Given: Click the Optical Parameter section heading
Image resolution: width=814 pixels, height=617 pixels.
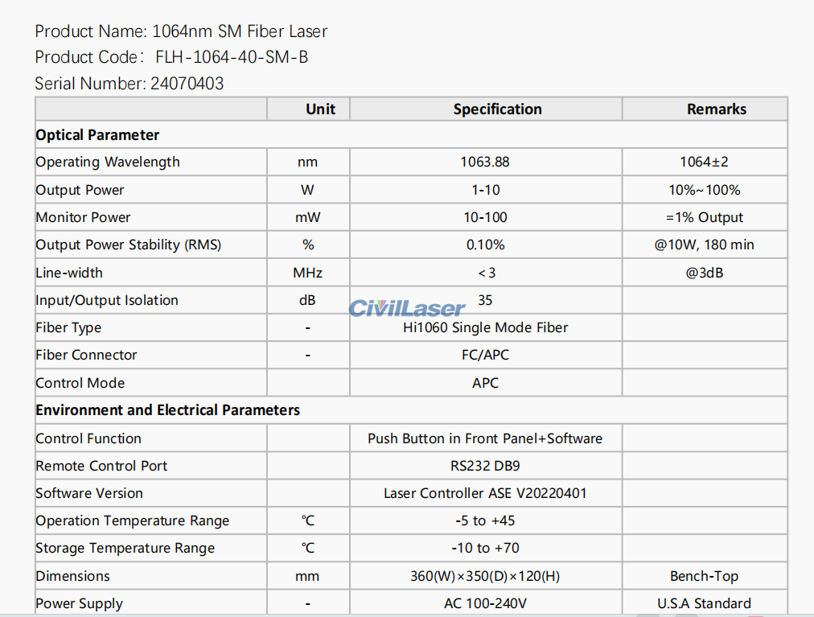Looking at the screenshot, I should tap(97, 135).
